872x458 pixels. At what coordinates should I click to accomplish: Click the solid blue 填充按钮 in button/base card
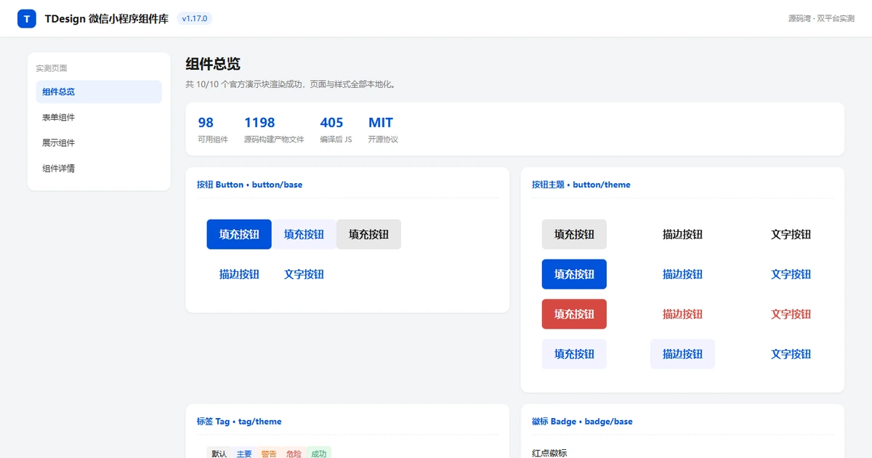pyautogui.click(x=239, y=234)
